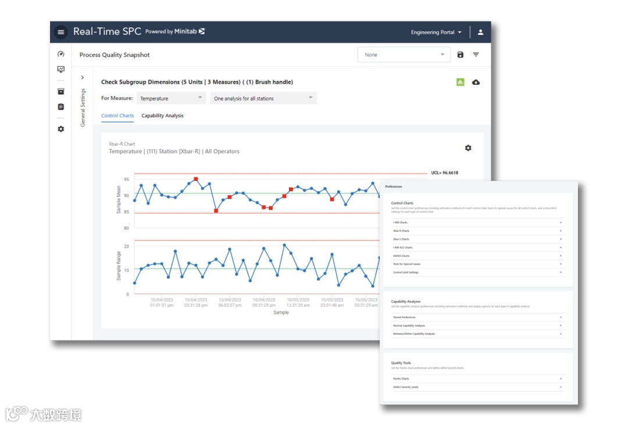628x426 pixels.
Task: Click the Preferences panel title
Action: (393, 187)
